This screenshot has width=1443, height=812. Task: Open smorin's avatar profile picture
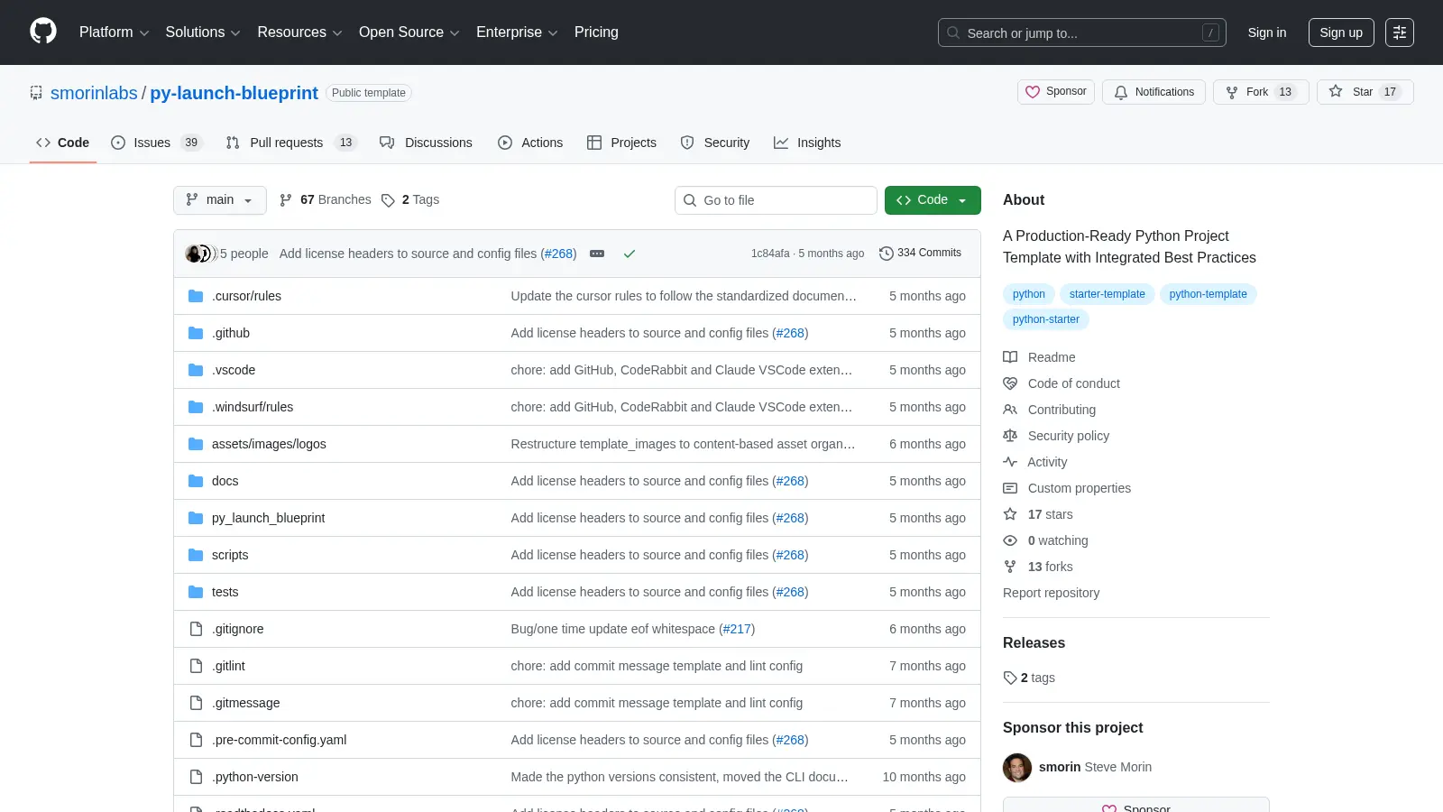[x=1017, y=768]
